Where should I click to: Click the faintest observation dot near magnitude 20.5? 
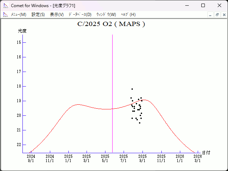[x=140, y=123]
